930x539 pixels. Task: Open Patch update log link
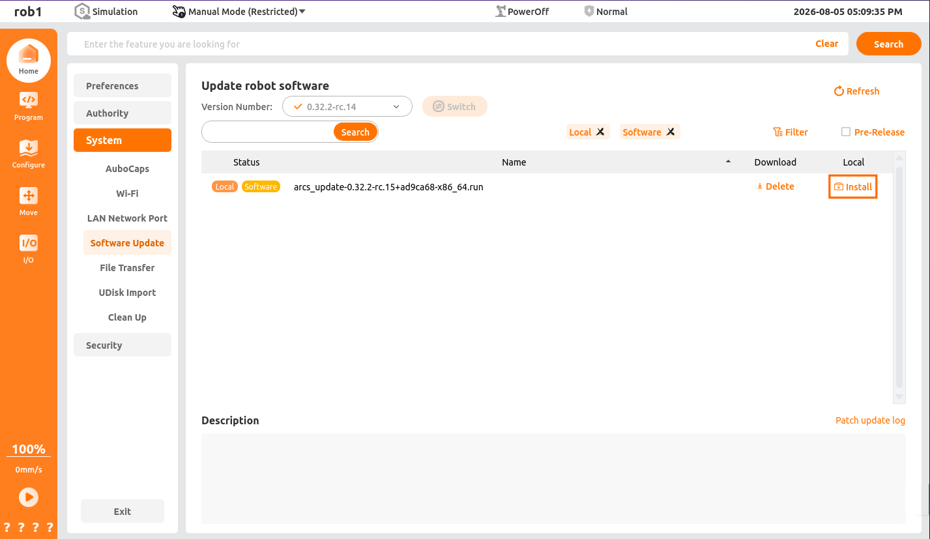pyautogui.click(x=870, y=420)
